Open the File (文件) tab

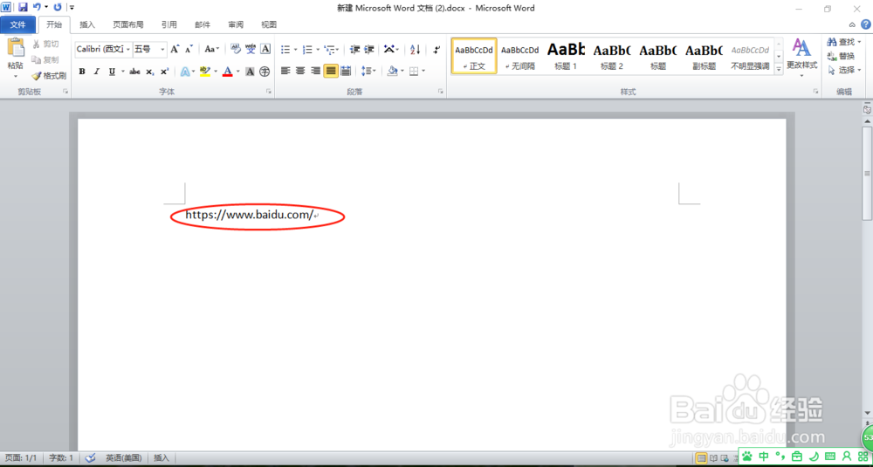(17, 24)
